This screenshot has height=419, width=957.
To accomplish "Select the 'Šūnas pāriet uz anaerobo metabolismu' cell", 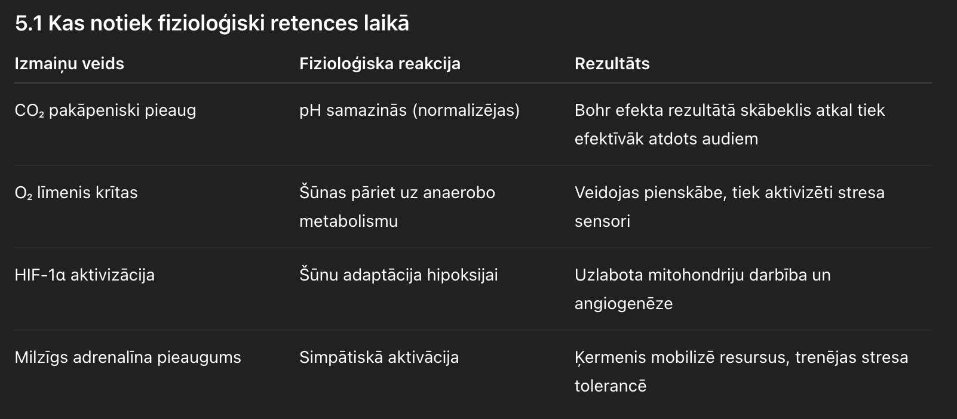I will tap(397, 207).
